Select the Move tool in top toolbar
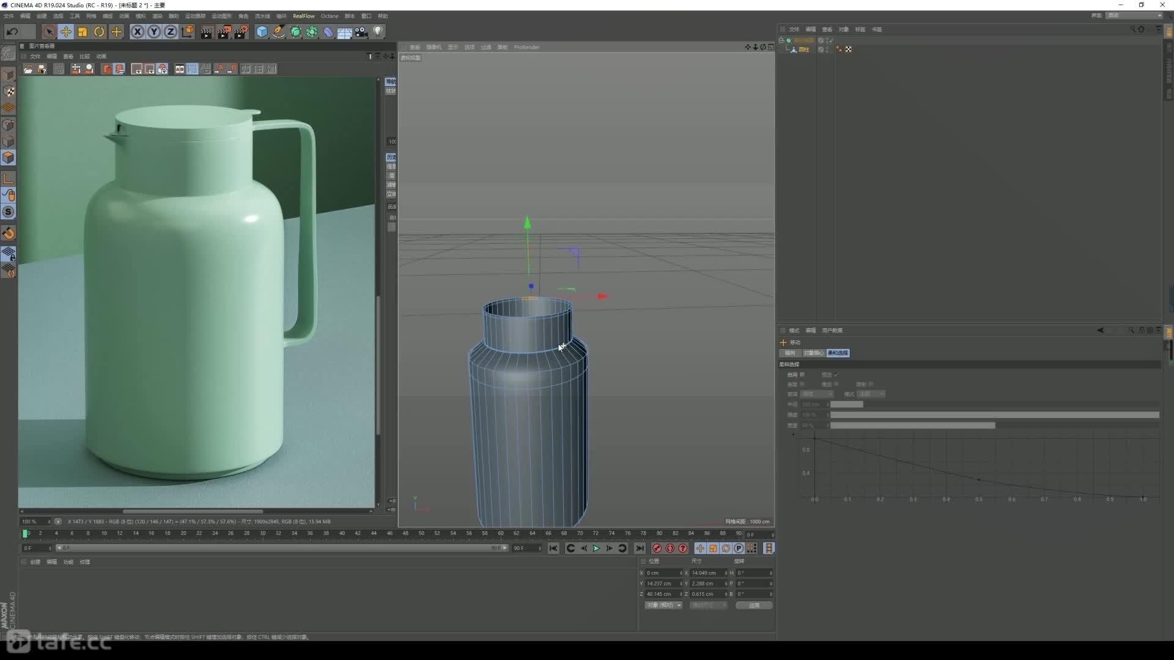Screen dimensions: 1174x660 tap(65, 32)
